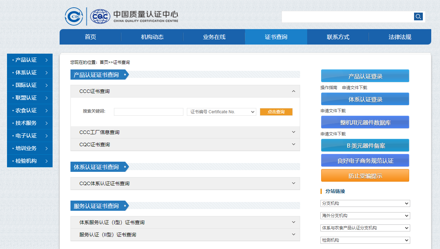Screen dimensions: 440x249
Task: Open the 法律法规 navigation tab
Action: tap(400, 37)
